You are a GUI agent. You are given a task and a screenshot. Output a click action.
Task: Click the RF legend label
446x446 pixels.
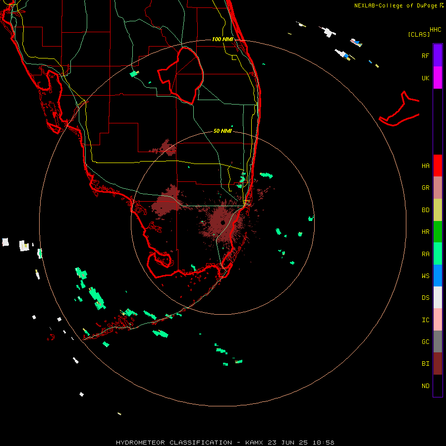click(425, 56)
